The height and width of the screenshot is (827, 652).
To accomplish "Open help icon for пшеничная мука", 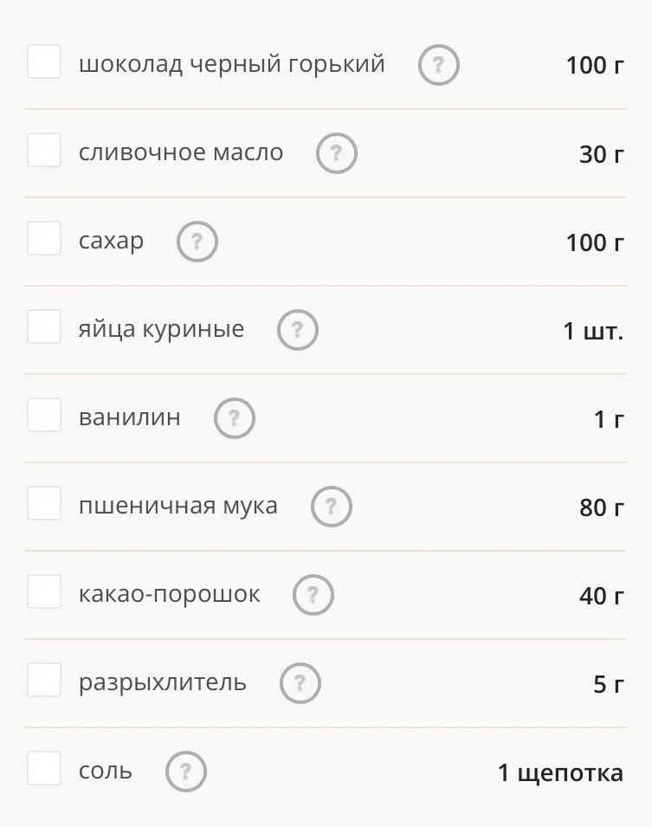I will 332,507.
